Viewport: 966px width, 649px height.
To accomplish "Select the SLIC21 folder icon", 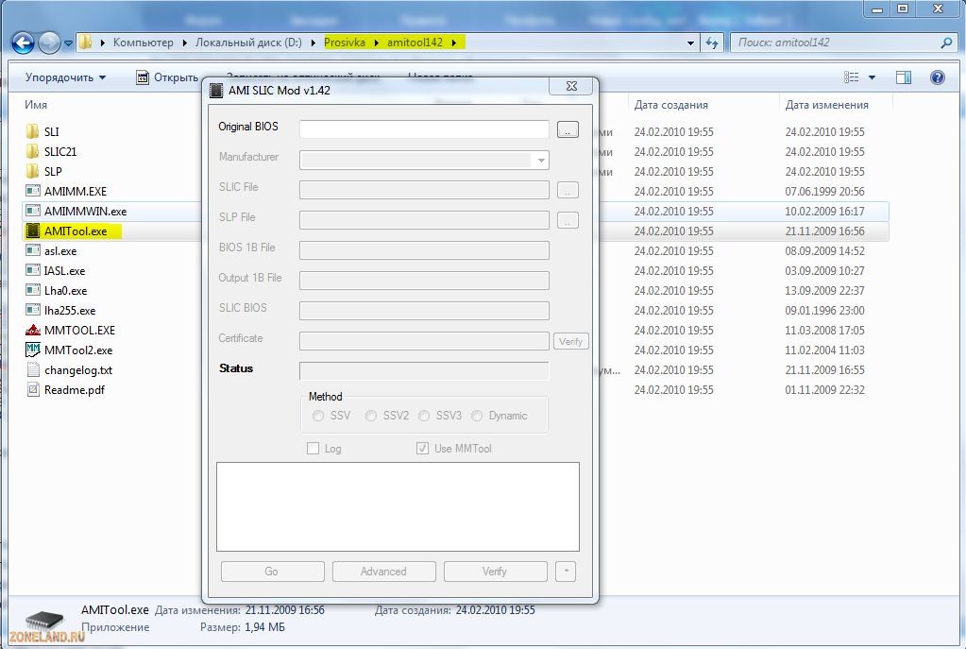I will coord(33,151).
